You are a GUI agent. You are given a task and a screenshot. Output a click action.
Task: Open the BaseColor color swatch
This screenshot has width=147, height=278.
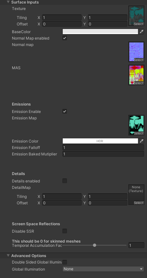[100, 32]
